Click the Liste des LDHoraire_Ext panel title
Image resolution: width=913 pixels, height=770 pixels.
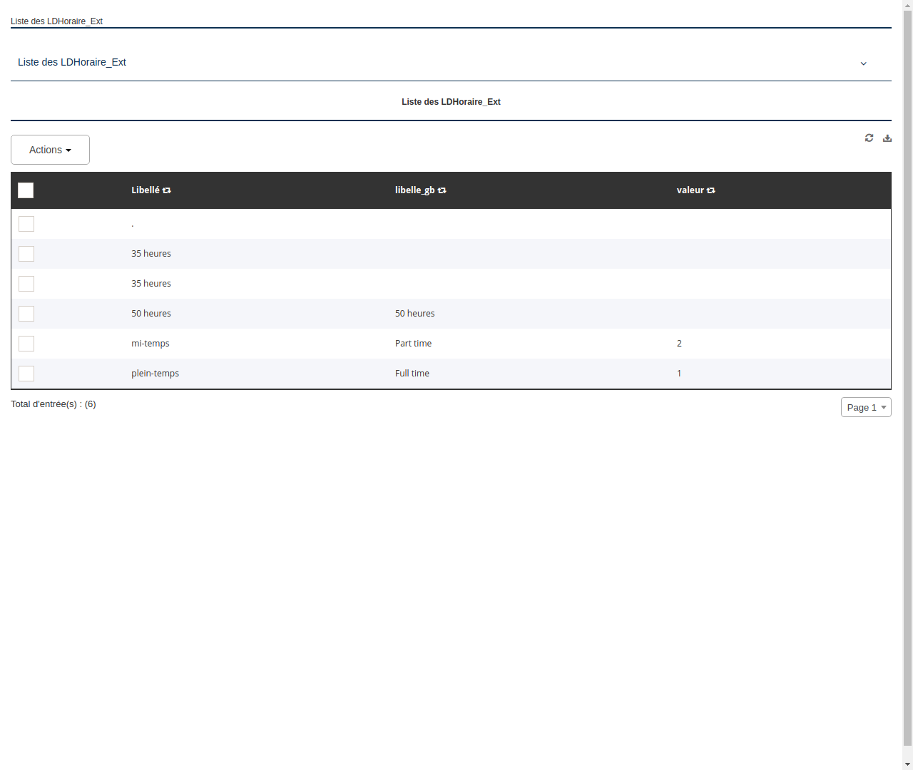[x=451, y=102]
